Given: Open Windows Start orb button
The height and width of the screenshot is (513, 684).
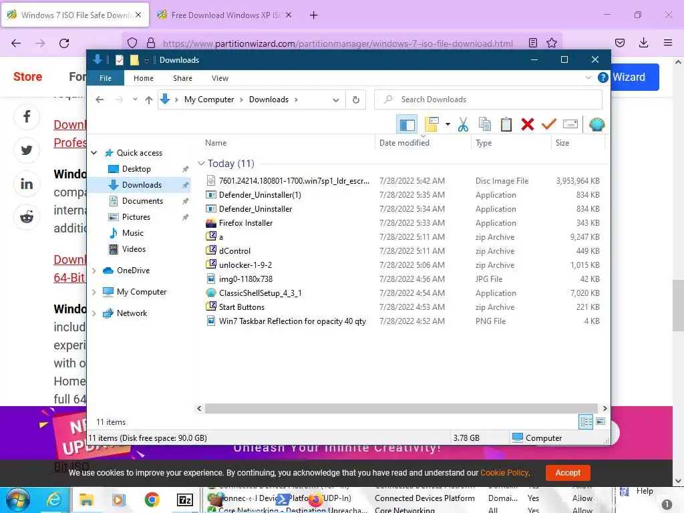Looking at the screenshot, I should [17, 500].
